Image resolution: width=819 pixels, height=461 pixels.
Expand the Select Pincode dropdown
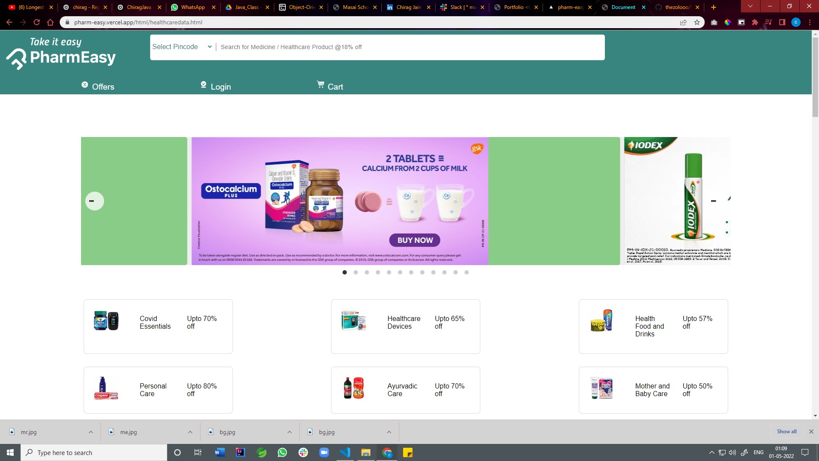182,47
